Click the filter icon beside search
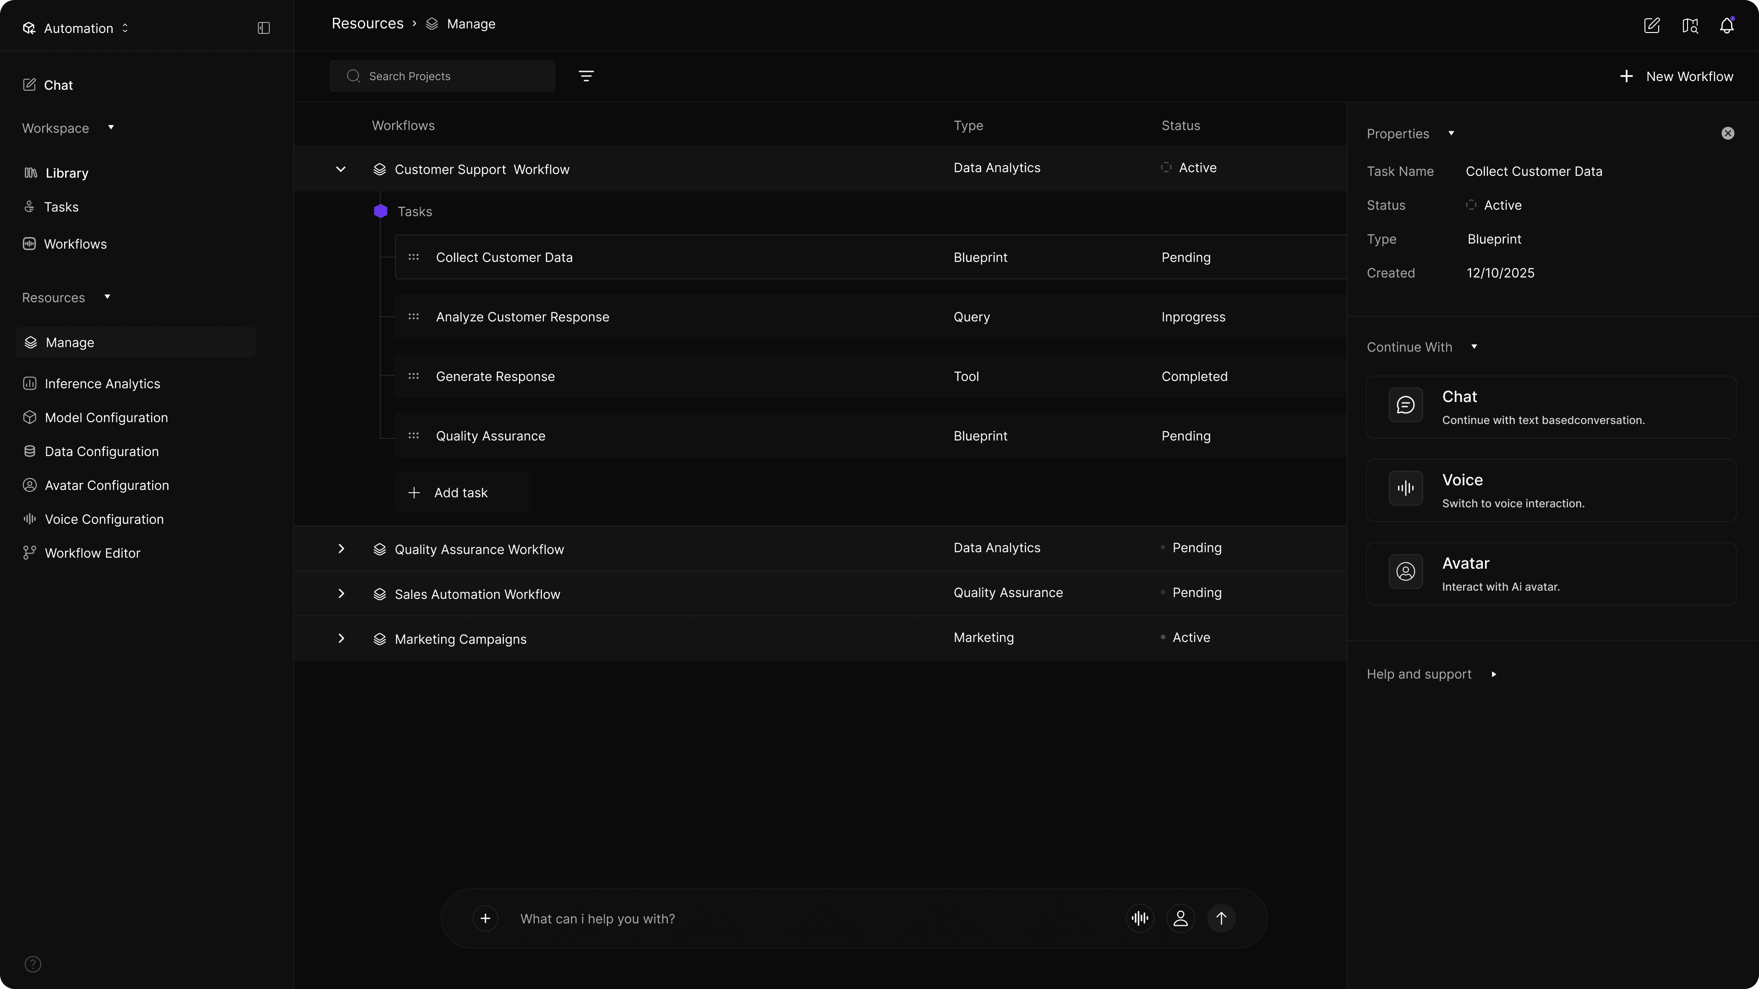Image resolution: width=1759 pixels, height=989 pixels. 586,76
